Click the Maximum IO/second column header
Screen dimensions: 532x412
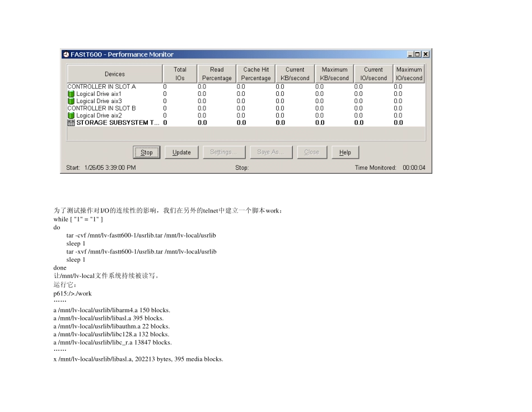point(409,73)
